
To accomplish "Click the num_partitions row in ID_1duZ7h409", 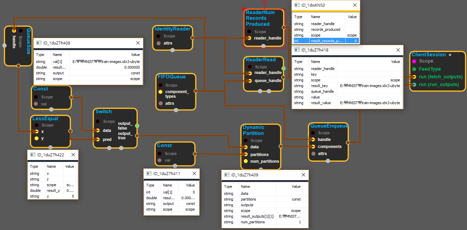I will coord(262,222).
